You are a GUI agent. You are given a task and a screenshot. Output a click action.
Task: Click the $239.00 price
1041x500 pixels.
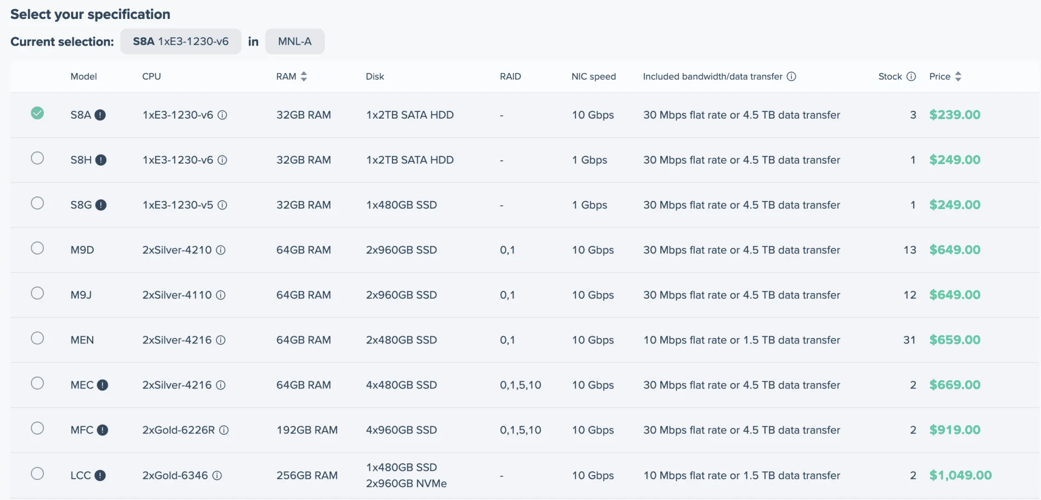[955, 115]
